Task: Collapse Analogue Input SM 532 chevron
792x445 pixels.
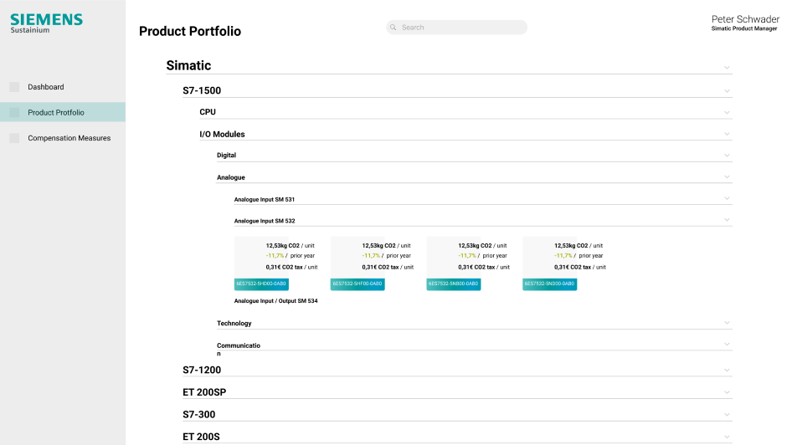Action: [727, 220]
